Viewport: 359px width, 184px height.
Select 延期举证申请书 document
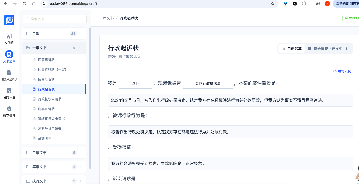54,128
